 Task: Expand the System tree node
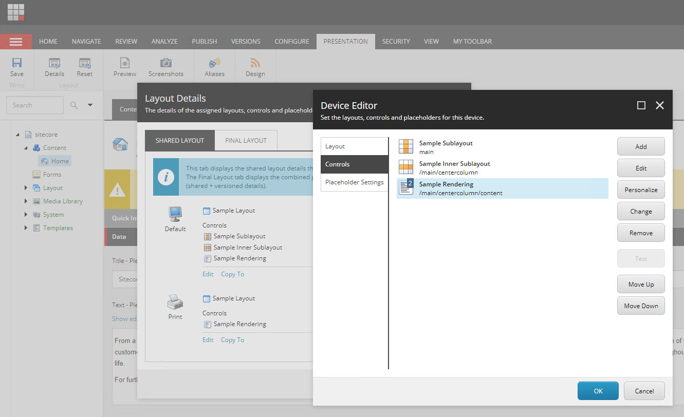click(x=26, y=215)
